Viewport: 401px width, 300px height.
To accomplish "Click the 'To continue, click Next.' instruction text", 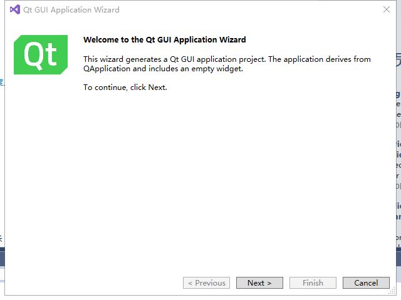I will point(125,87).
